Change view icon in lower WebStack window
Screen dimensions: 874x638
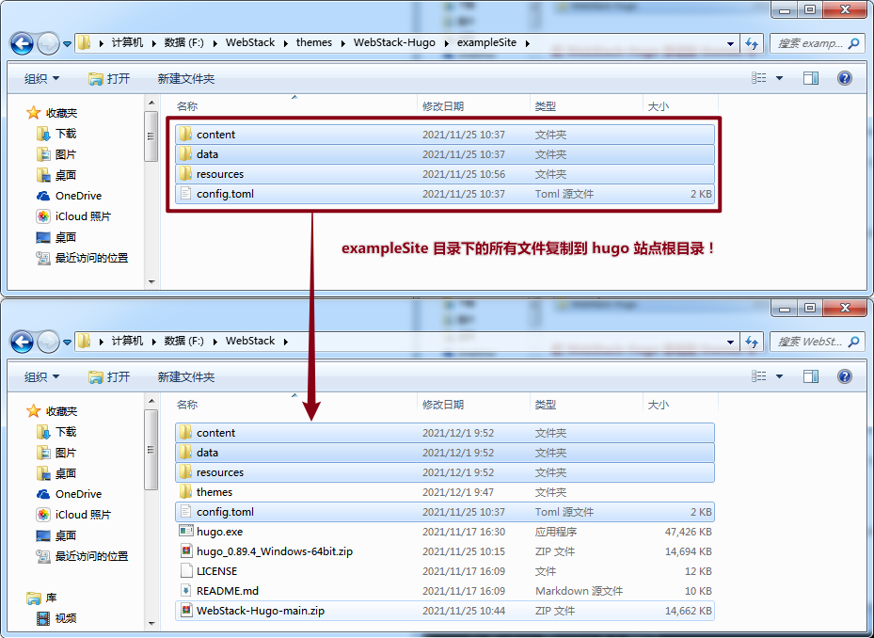tap(758, 376)
